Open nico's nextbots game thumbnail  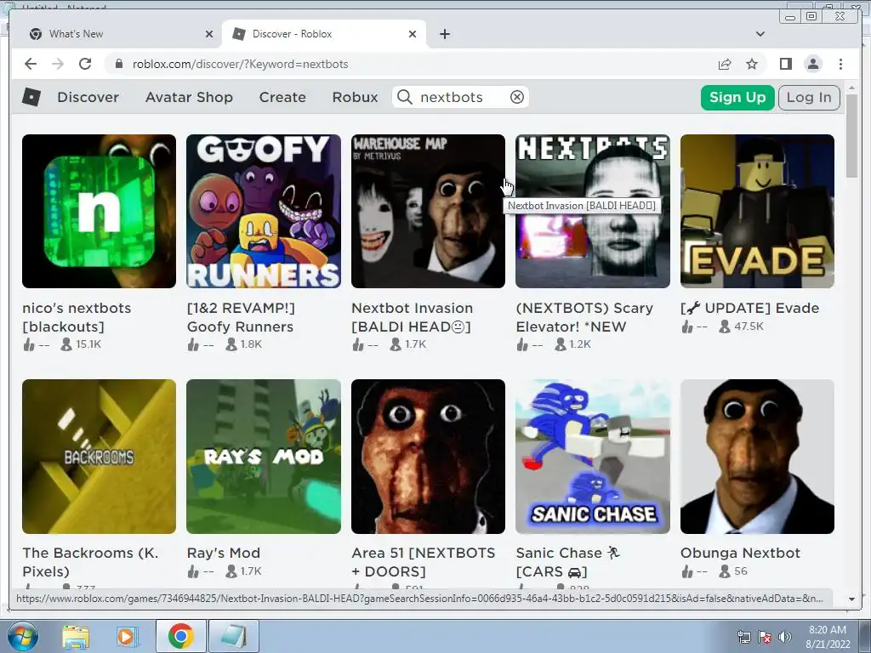coord(99,211)
